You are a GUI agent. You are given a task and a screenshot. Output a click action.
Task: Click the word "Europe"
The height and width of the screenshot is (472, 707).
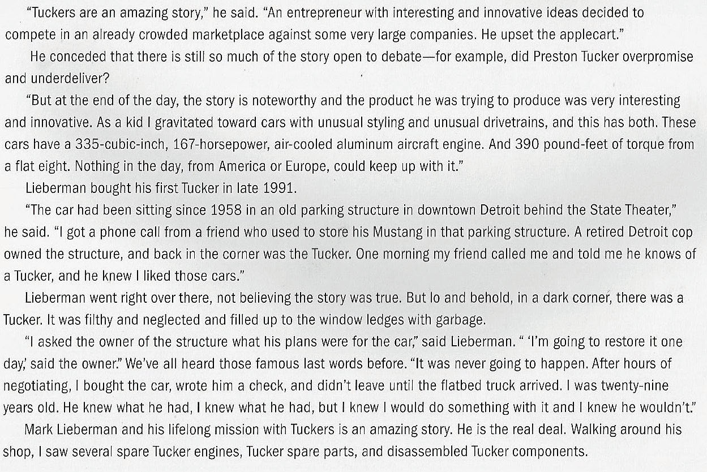[309, 167]
